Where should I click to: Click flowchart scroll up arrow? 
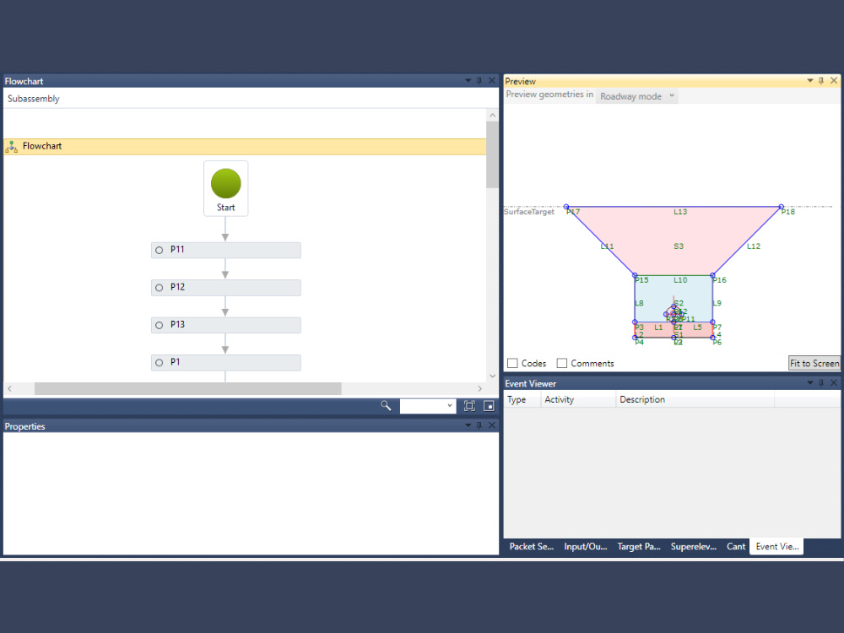coord(492,115)
